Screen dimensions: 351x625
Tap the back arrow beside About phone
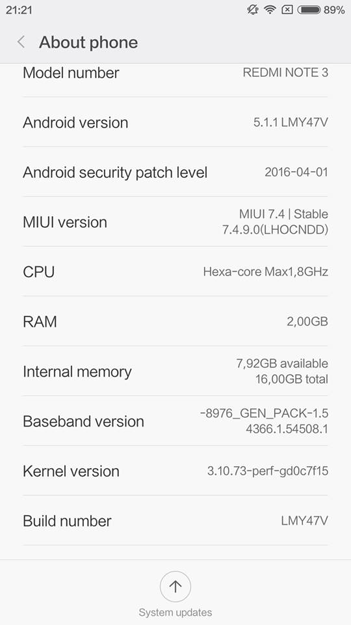click(x=21, y=42)
